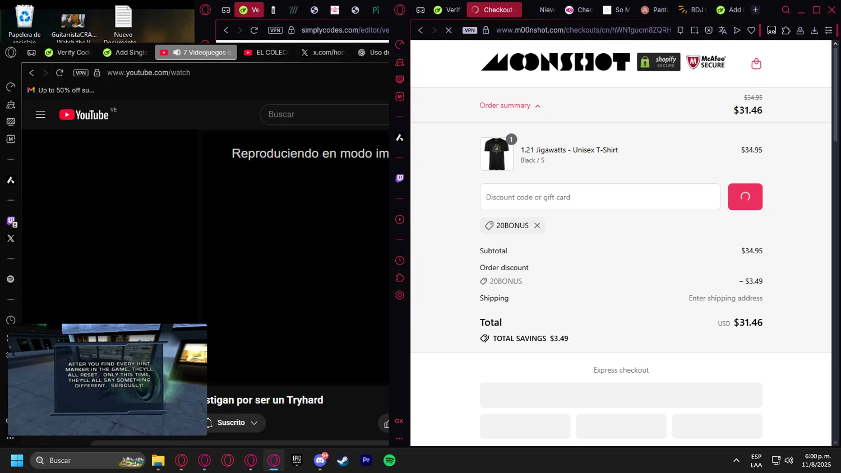Open the YouTube guide hamburger menu
Image resolution: width=841 pixels, height=473 pixels.
tap(40, 114)
